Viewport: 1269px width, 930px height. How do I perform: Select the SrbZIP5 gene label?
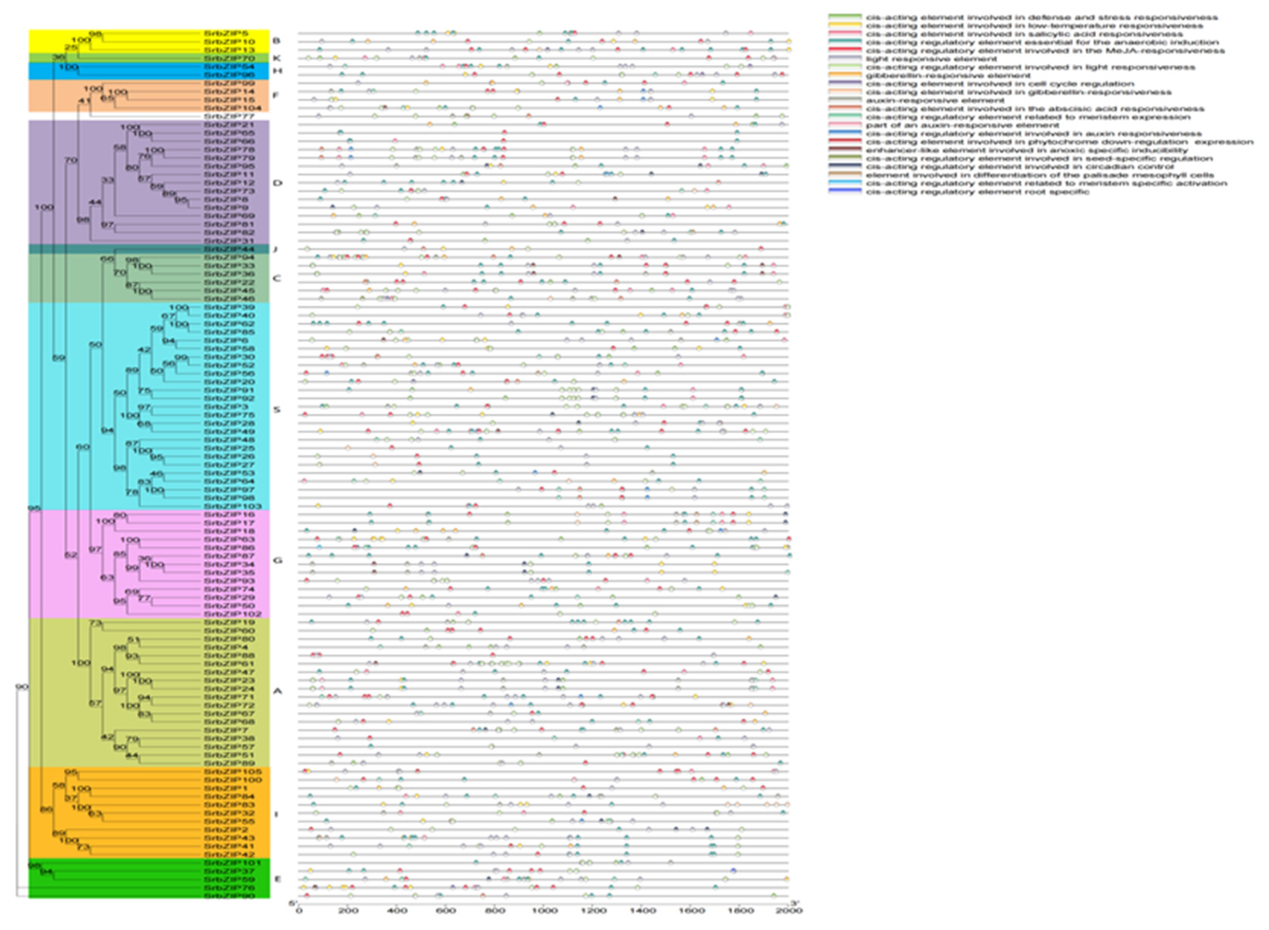point(226,34)
